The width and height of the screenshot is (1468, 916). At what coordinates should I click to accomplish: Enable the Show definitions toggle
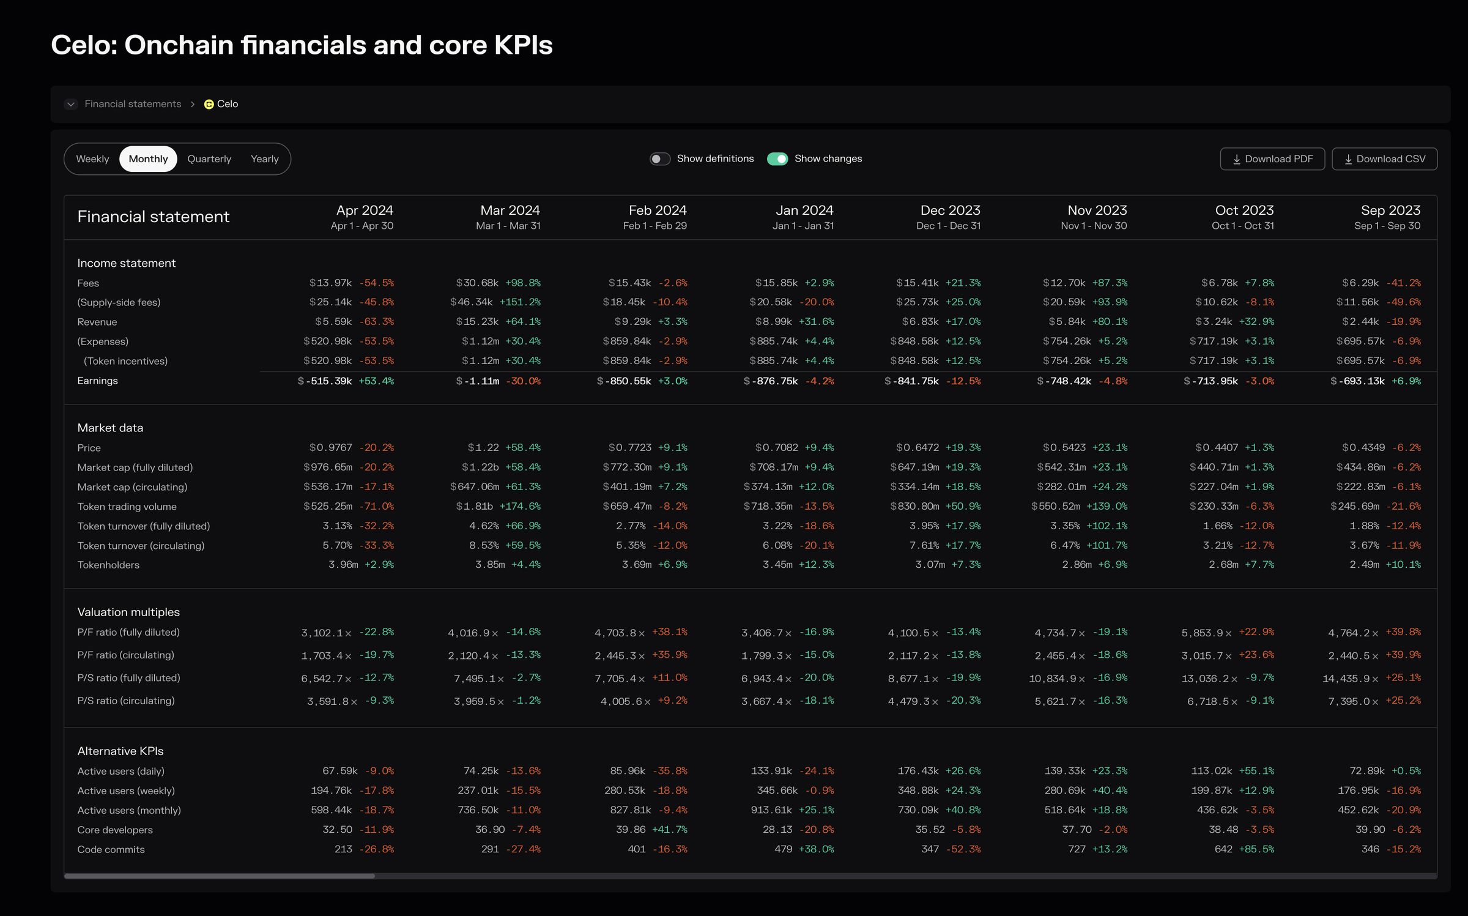(659, 159)
